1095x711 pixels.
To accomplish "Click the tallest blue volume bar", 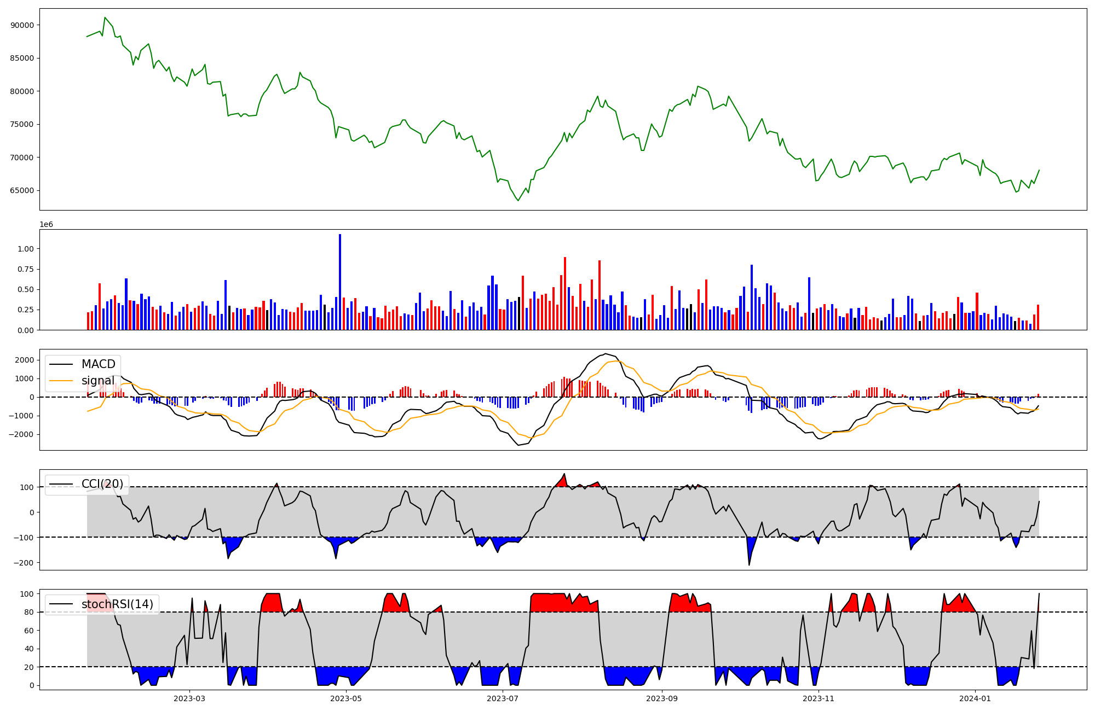I will click(x=340, y=282).
